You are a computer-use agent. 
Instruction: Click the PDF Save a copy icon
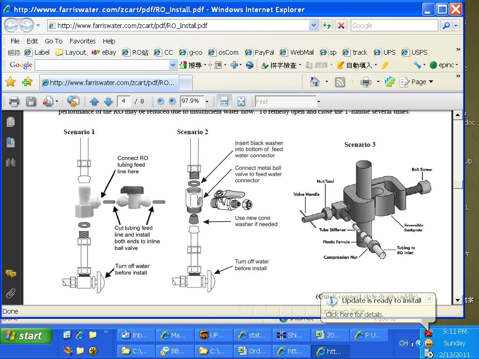coord(31,101)
